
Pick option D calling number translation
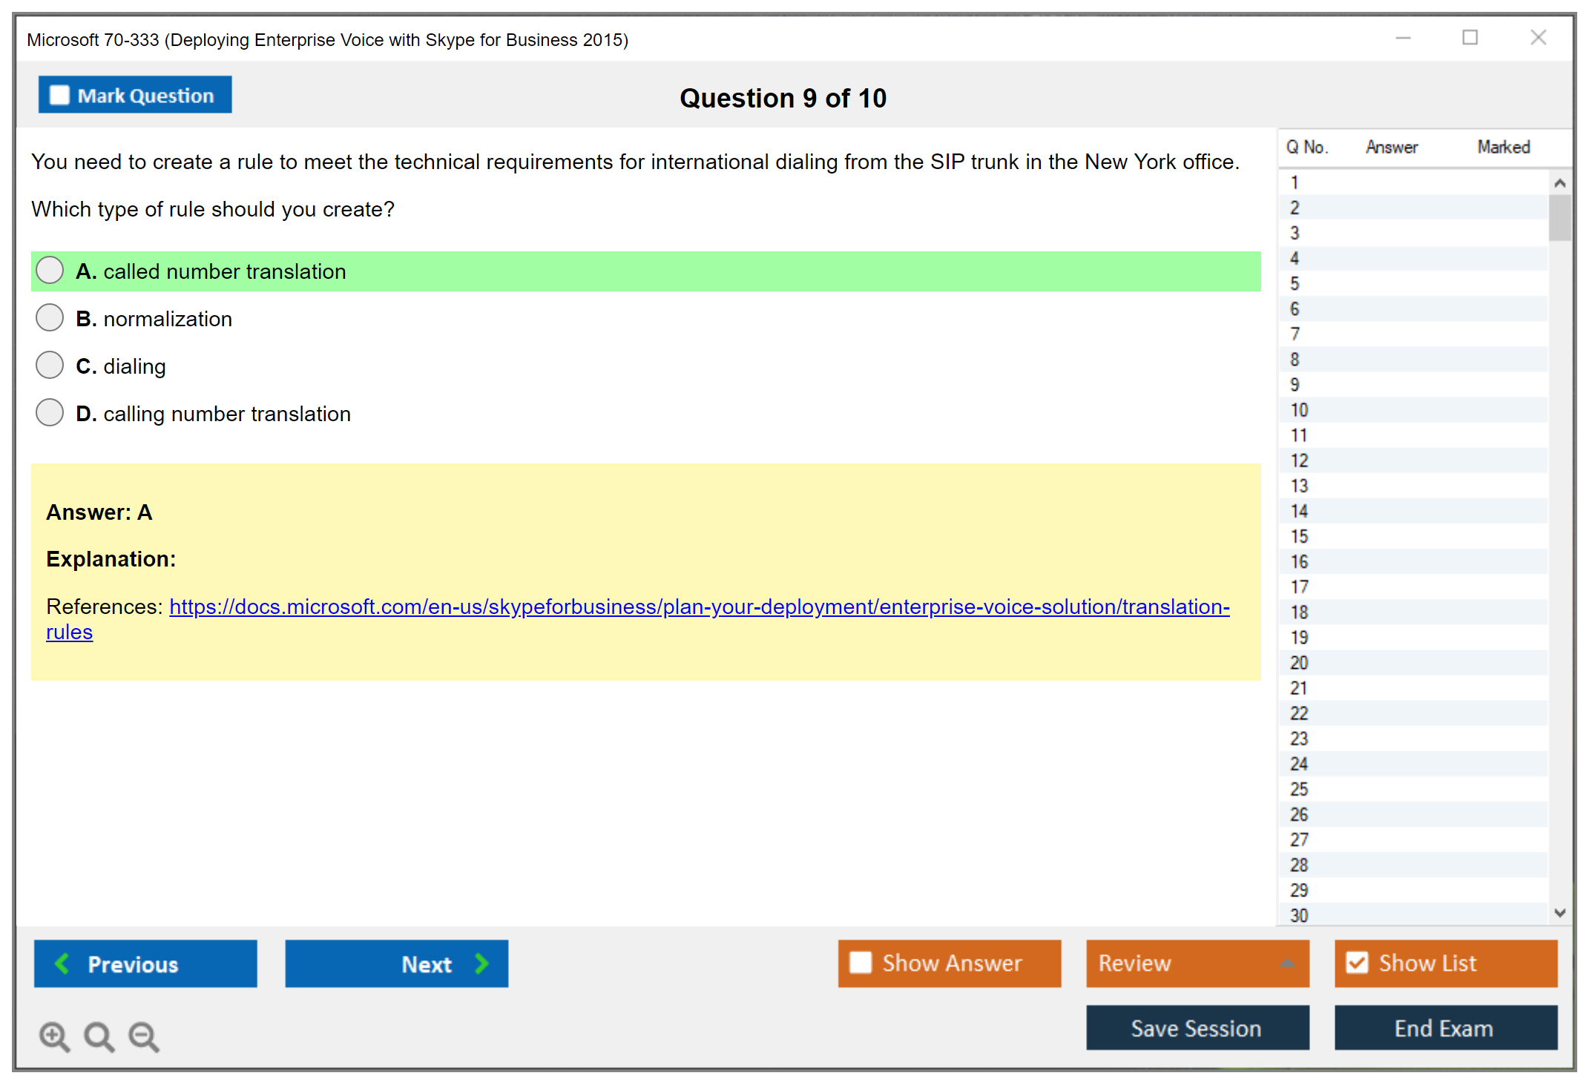(50, 413)
